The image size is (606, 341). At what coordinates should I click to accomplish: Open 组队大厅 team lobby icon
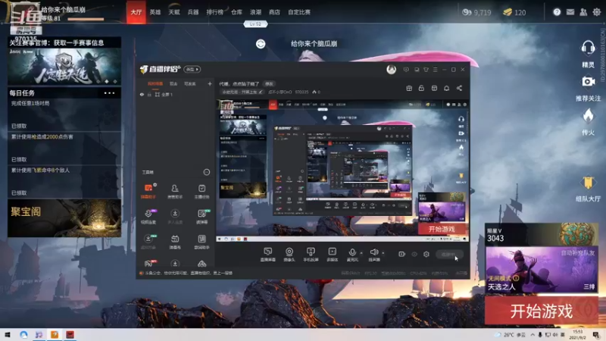click(x=588, y=183)
